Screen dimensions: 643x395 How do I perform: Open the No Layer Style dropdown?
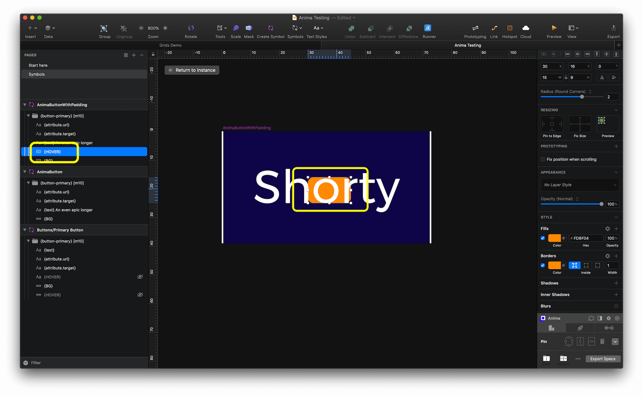click(x=580, y=185)
